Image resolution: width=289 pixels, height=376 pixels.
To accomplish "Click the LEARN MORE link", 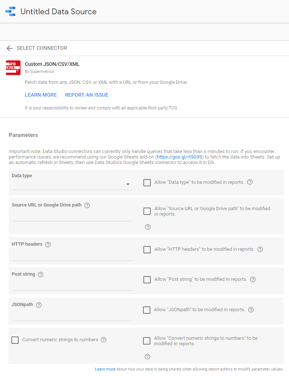I will pyautogui.click(x=41, y=95).
